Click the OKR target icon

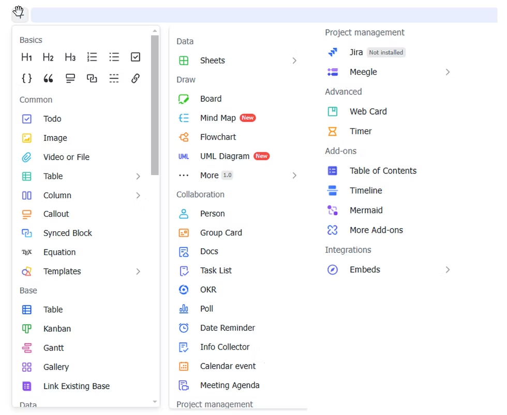[x=184, y=290]
